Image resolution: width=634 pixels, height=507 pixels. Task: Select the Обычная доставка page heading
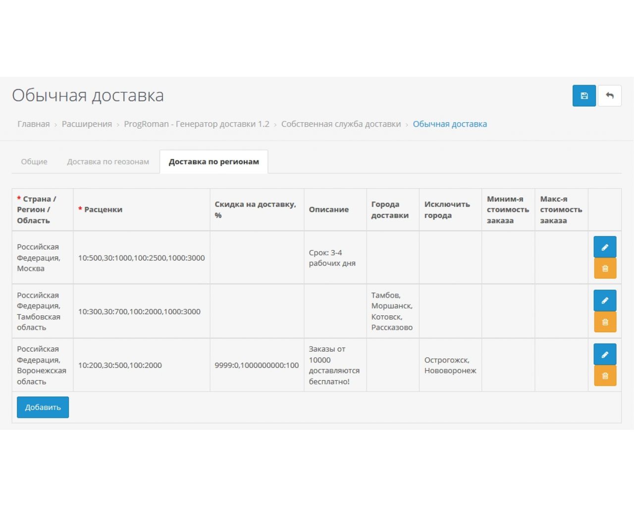[88, 95]
